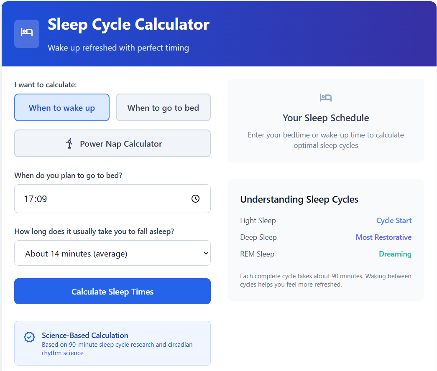
Task: Click inside the 17:09 bedtime input field
Action: (x=84, y=199)
